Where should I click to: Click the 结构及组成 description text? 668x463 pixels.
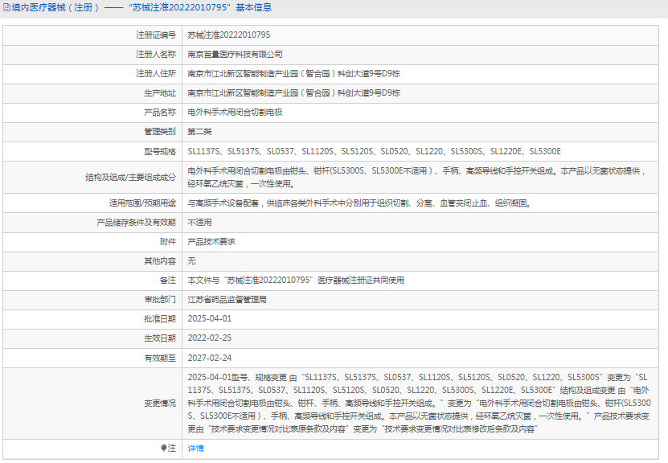417,177
